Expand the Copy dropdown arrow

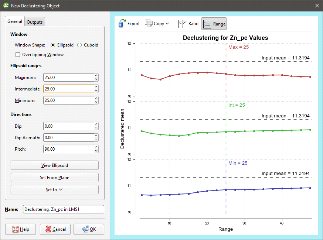tap(167, 24)
